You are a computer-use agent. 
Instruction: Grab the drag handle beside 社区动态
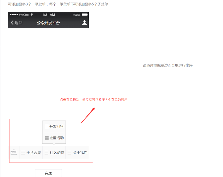pyautogui.click(x=46, y=153)
